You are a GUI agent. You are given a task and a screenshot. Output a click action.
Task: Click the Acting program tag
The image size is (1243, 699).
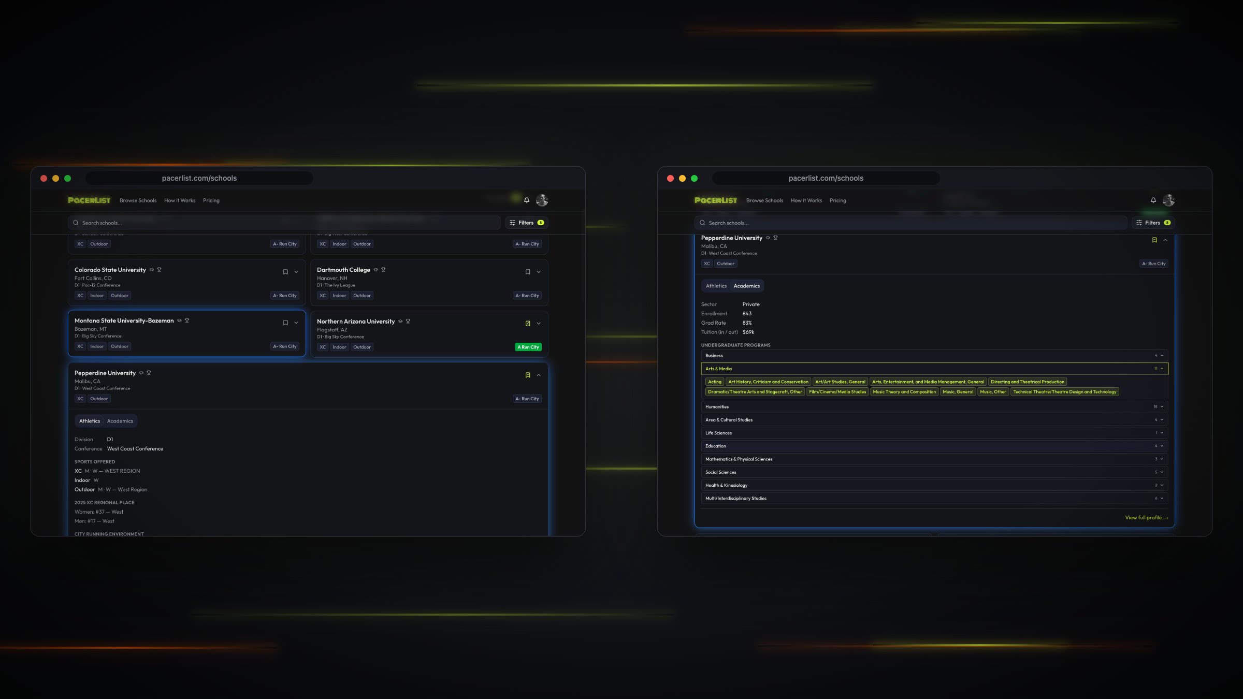tap(715, 382)
